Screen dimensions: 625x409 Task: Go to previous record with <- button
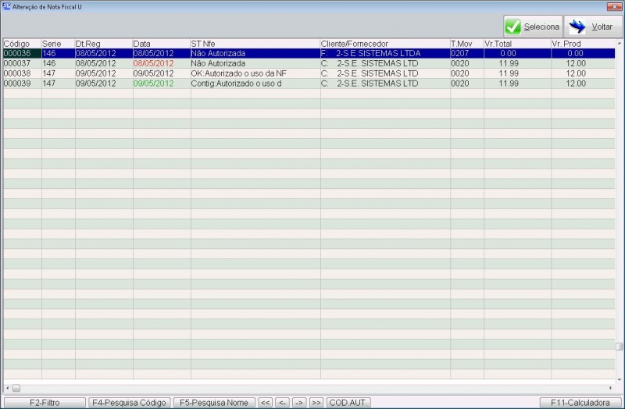coord(283,403)
